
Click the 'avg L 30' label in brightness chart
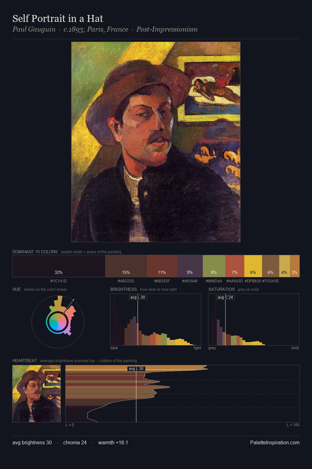[x=138, y=297]
